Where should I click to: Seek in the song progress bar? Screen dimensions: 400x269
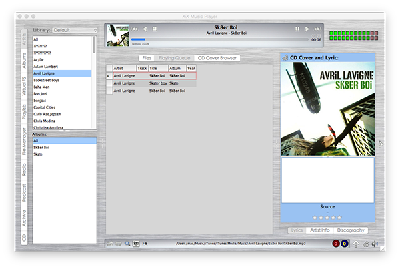click(x=219, y=39)
